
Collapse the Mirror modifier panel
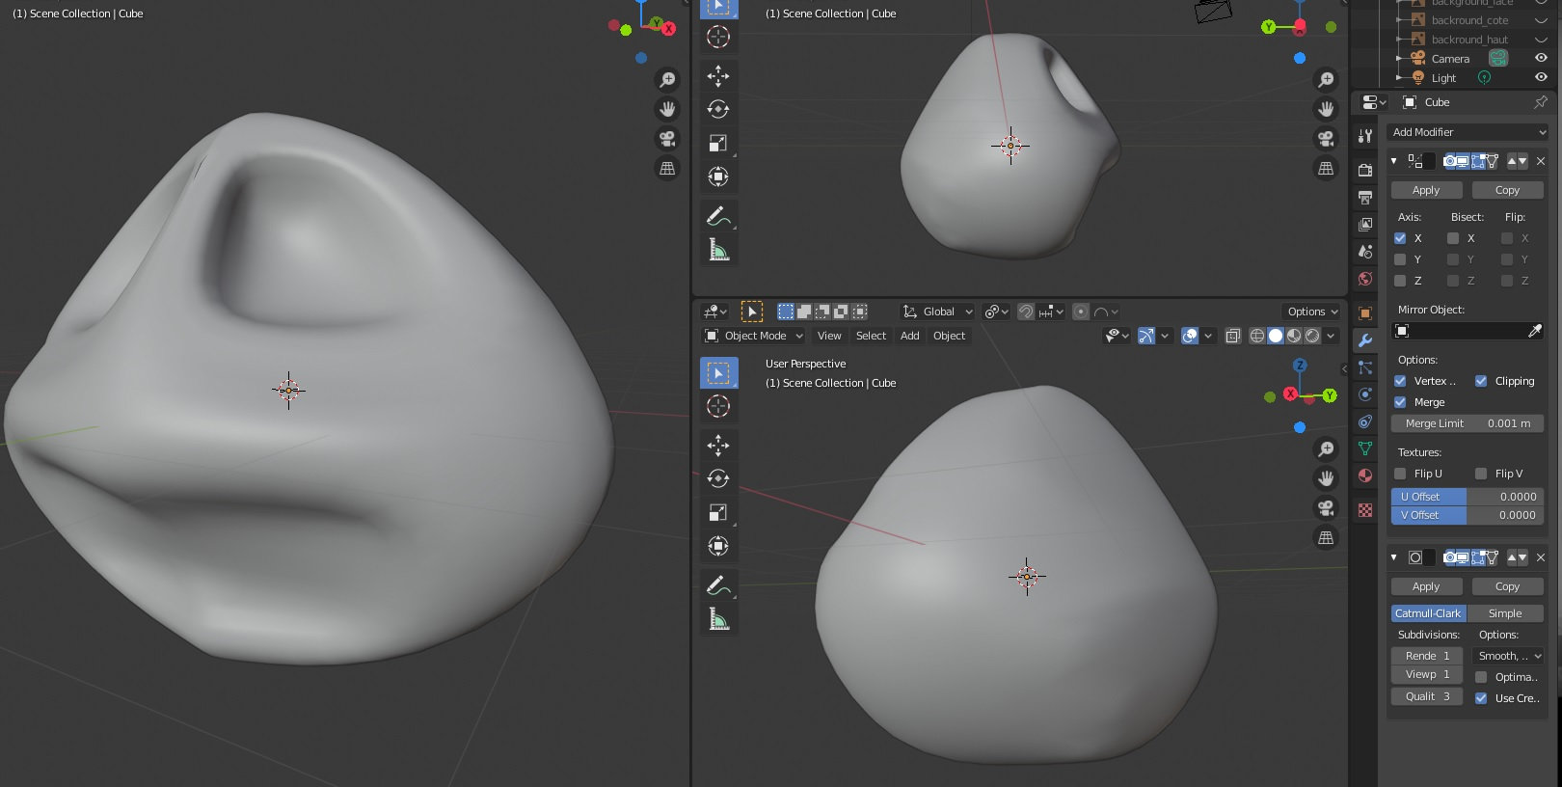pos(1394,161)
